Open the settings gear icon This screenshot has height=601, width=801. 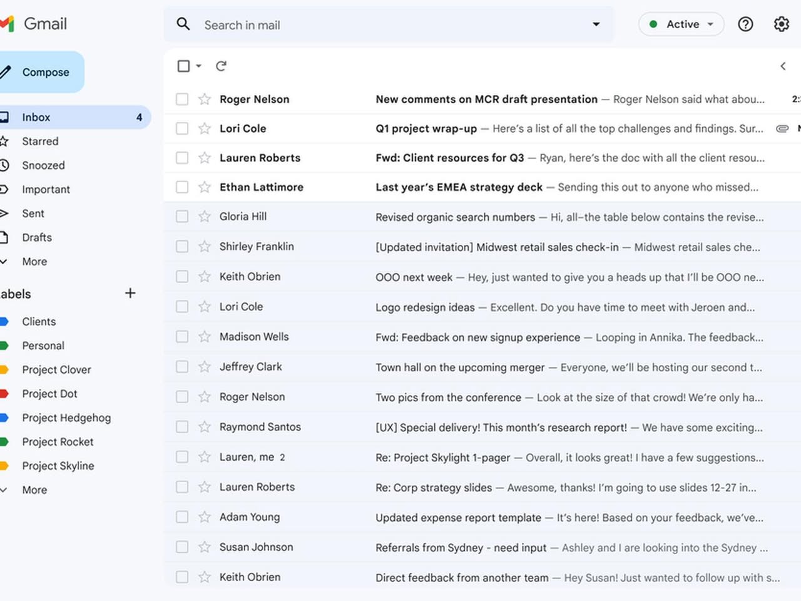[781, 24]
